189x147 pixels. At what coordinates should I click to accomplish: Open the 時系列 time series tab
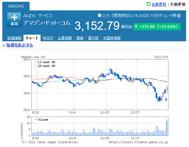pyautogui.click(x=48, y=38)
